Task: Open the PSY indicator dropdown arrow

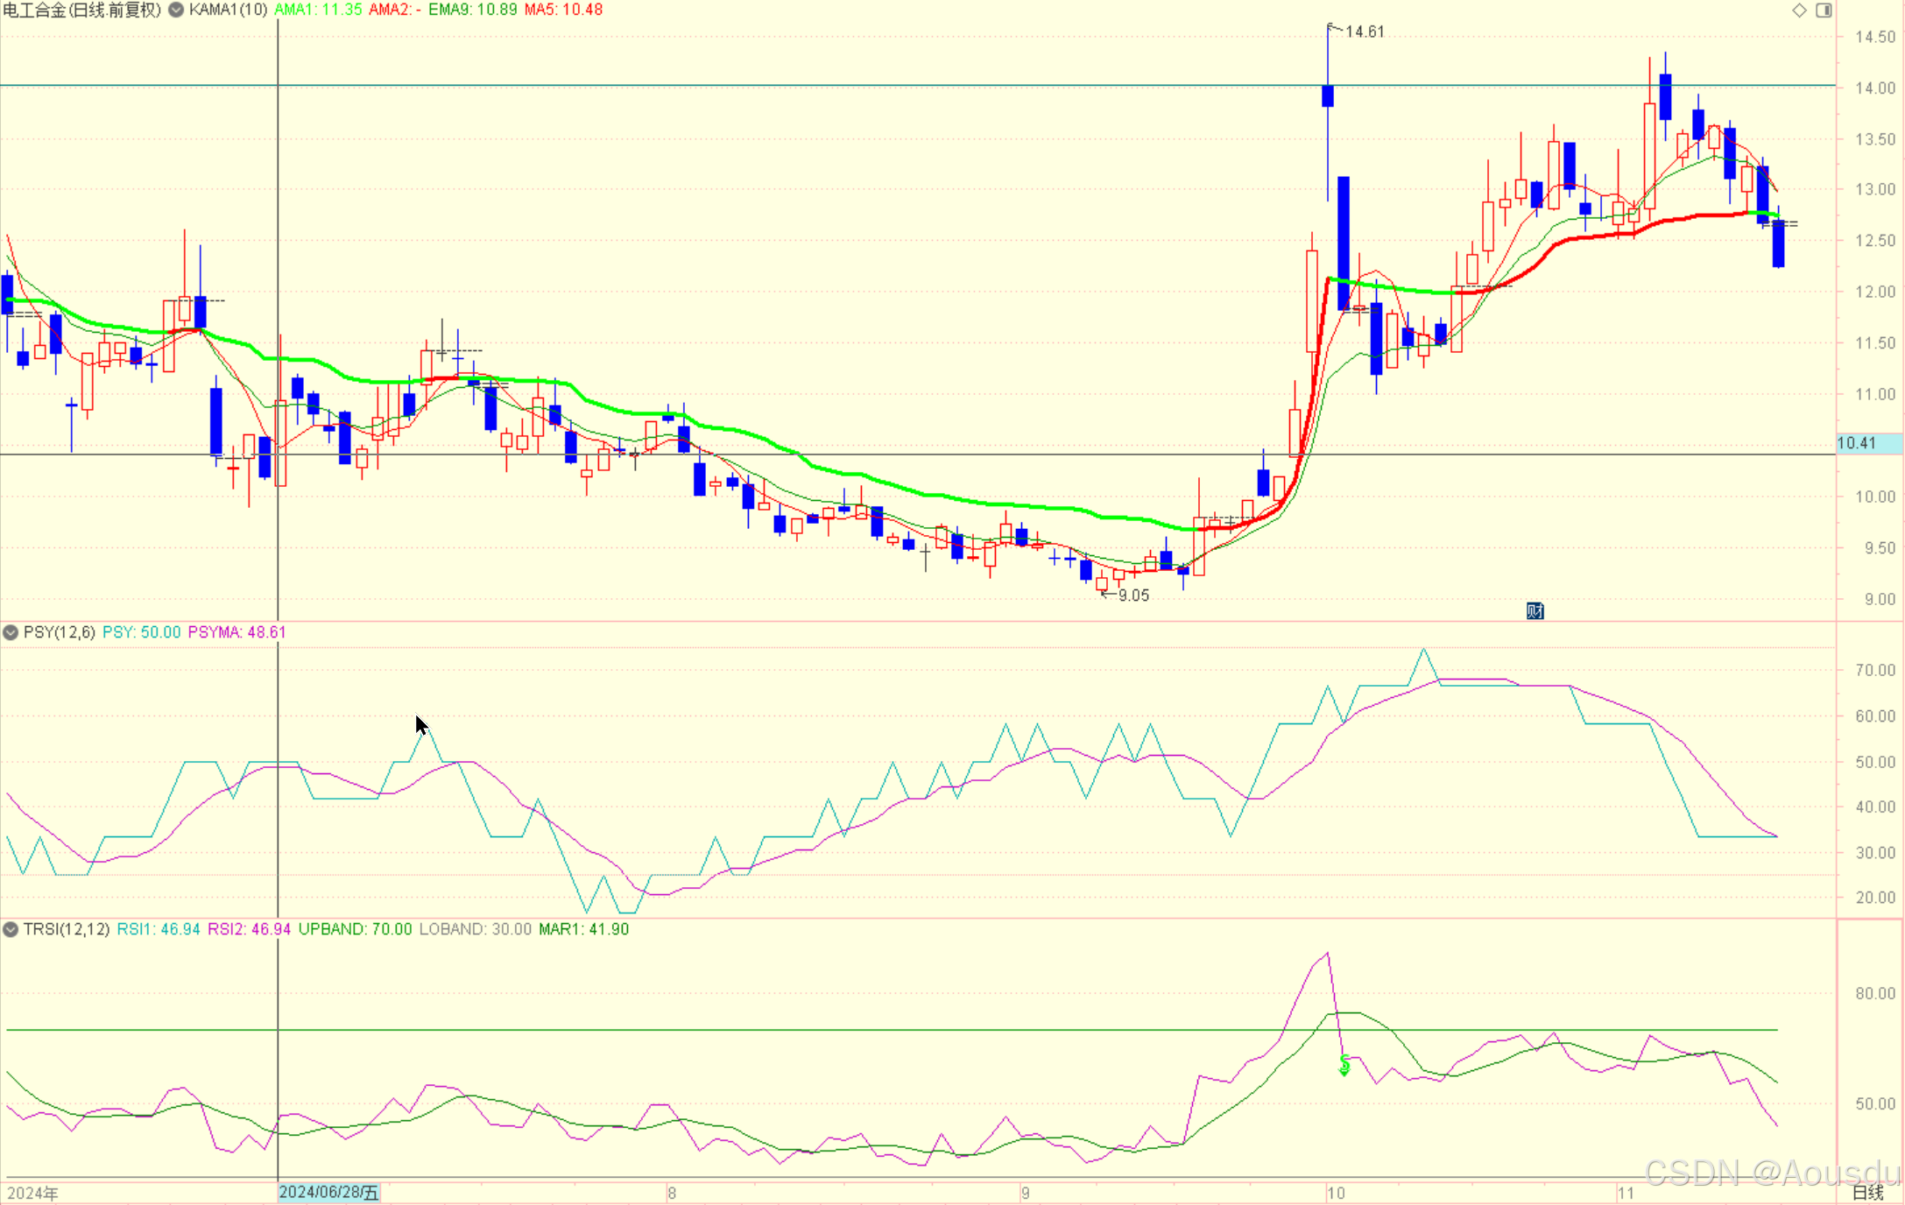Action: click(11, 632)
